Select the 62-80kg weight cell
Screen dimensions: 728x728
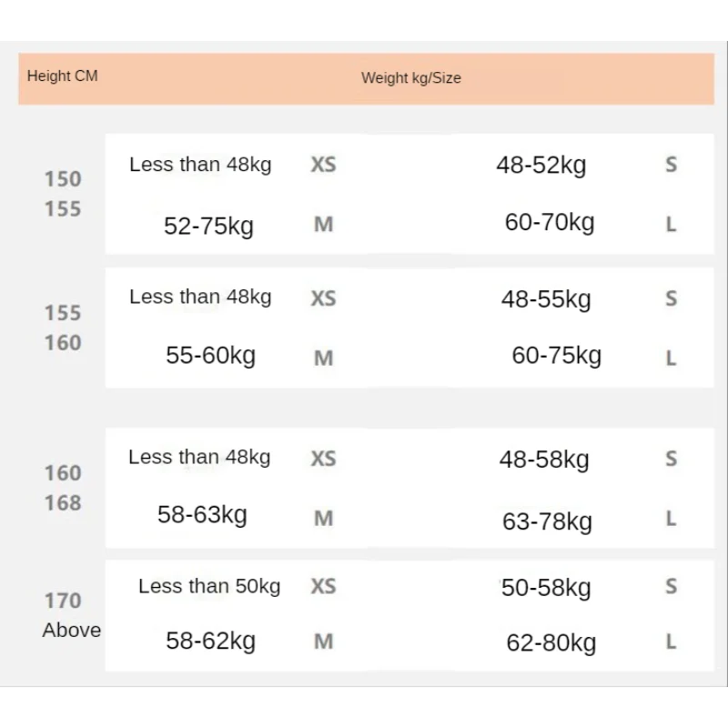(551, 643)
